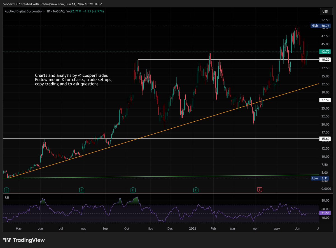Image resolution: width=336 pixels, height=248 pixels.
Task: Click the RSI indicator title
Action: point(7,197)
